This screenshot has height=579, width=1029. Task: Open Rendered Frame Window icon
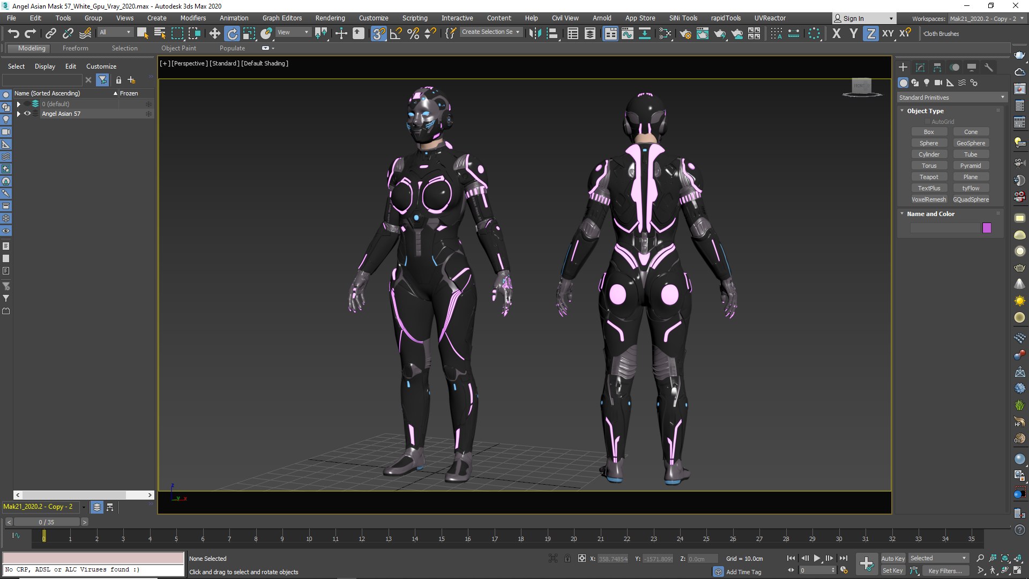[703, 33]
